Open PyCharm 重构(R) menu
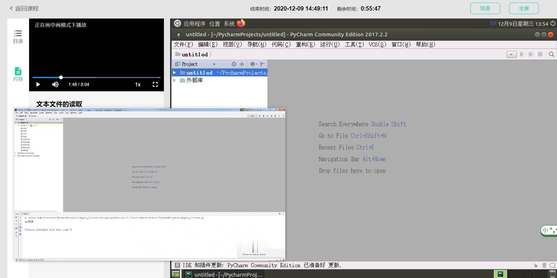The width and height of the screenshot is (557, 278). [305, 44]
